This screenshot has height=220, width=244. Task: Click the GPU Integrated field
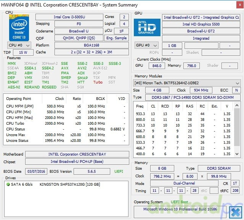(x=201, y=38)
